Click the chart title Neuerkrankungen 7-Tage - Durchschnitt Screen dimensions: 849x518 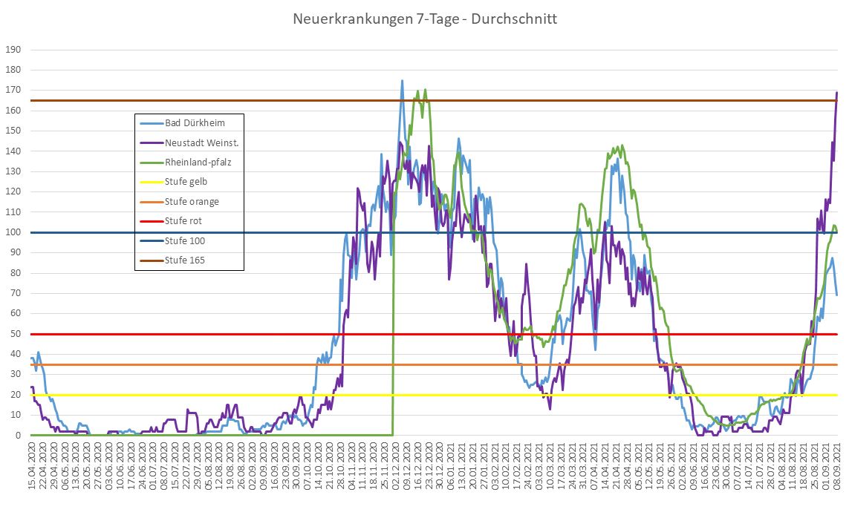coord(425,19)
